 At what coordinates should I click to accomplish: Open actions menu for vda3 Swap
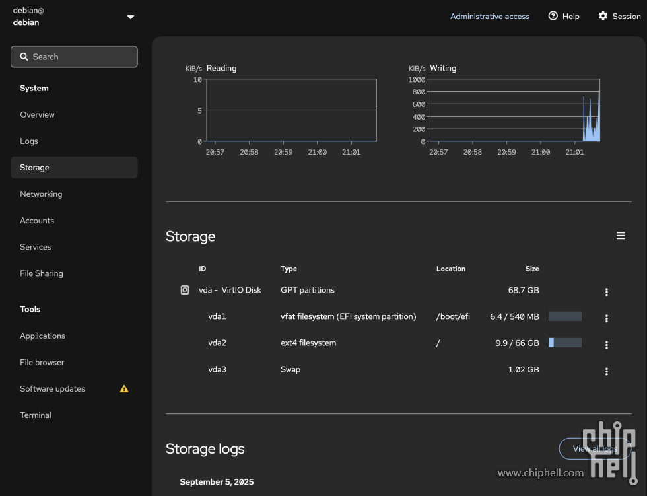606,371
